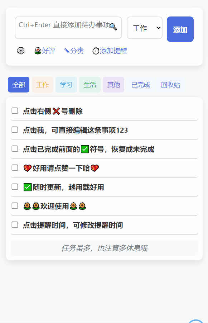Viewport: 208px width, 323px height.
Task: Open settings via the gear icon
Action: tap(21, 51)
